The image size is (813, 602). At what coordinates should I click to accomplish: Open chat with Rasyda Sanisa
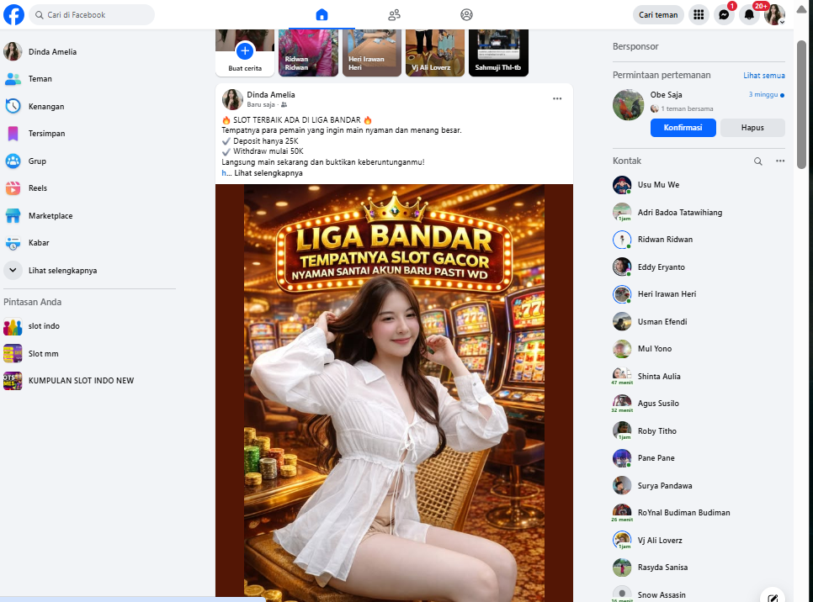[x=699, y=568]
